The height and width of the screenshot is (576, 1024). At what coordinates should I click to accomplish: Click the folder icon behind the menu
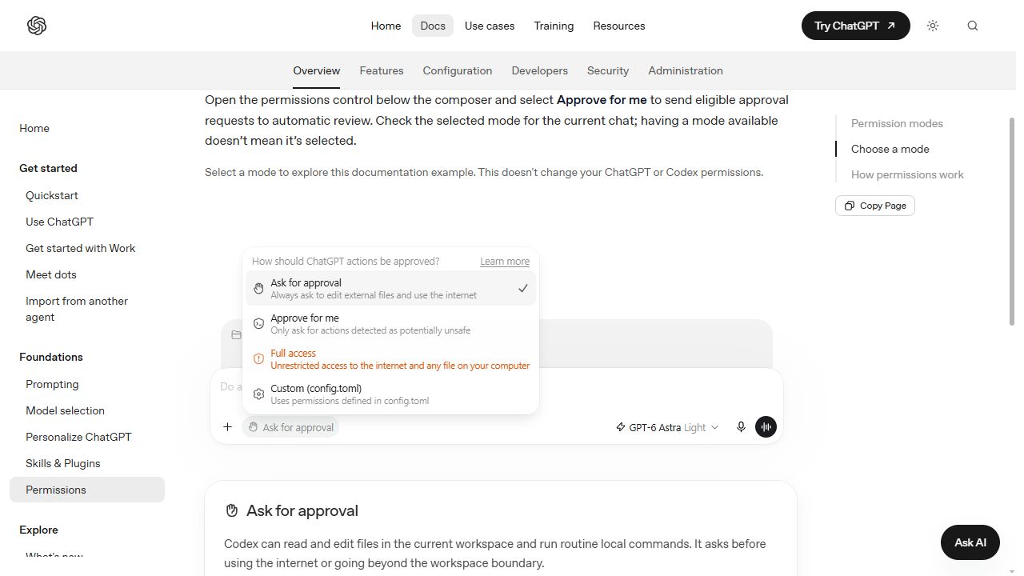[x=236, y=335]
